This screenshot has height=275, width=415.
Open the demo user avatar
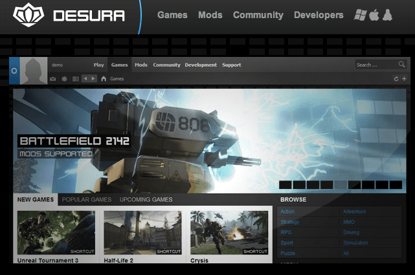34,71
